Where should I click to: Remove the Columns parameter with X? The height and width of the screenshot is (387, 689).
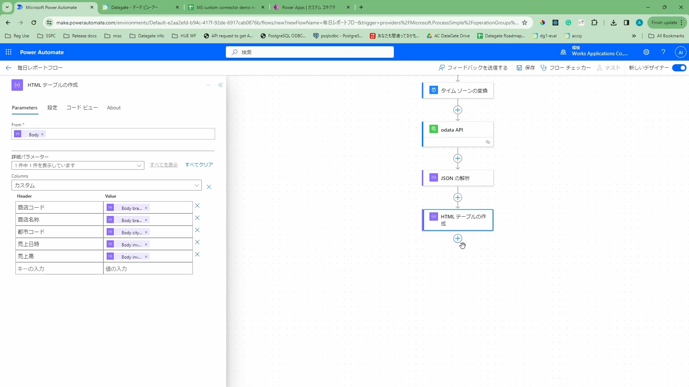click(209, 187)
